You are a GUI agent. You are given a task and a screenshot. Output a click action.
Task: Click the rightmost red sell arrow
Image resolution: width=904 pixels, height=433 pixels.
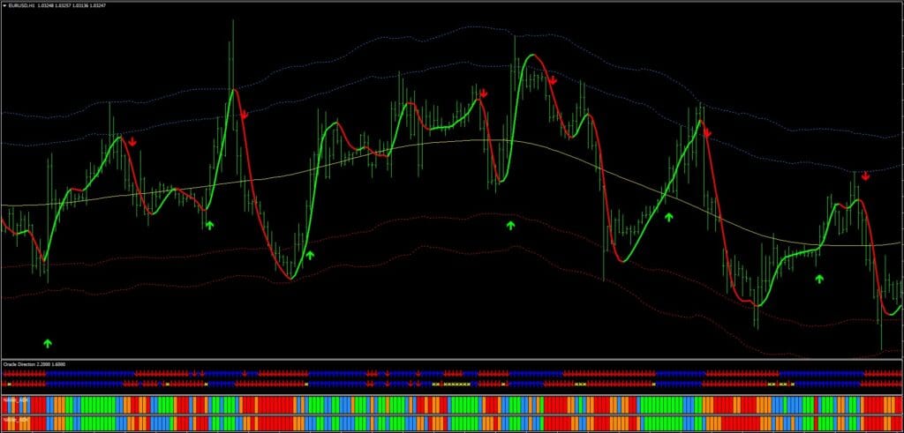(866, 176)
